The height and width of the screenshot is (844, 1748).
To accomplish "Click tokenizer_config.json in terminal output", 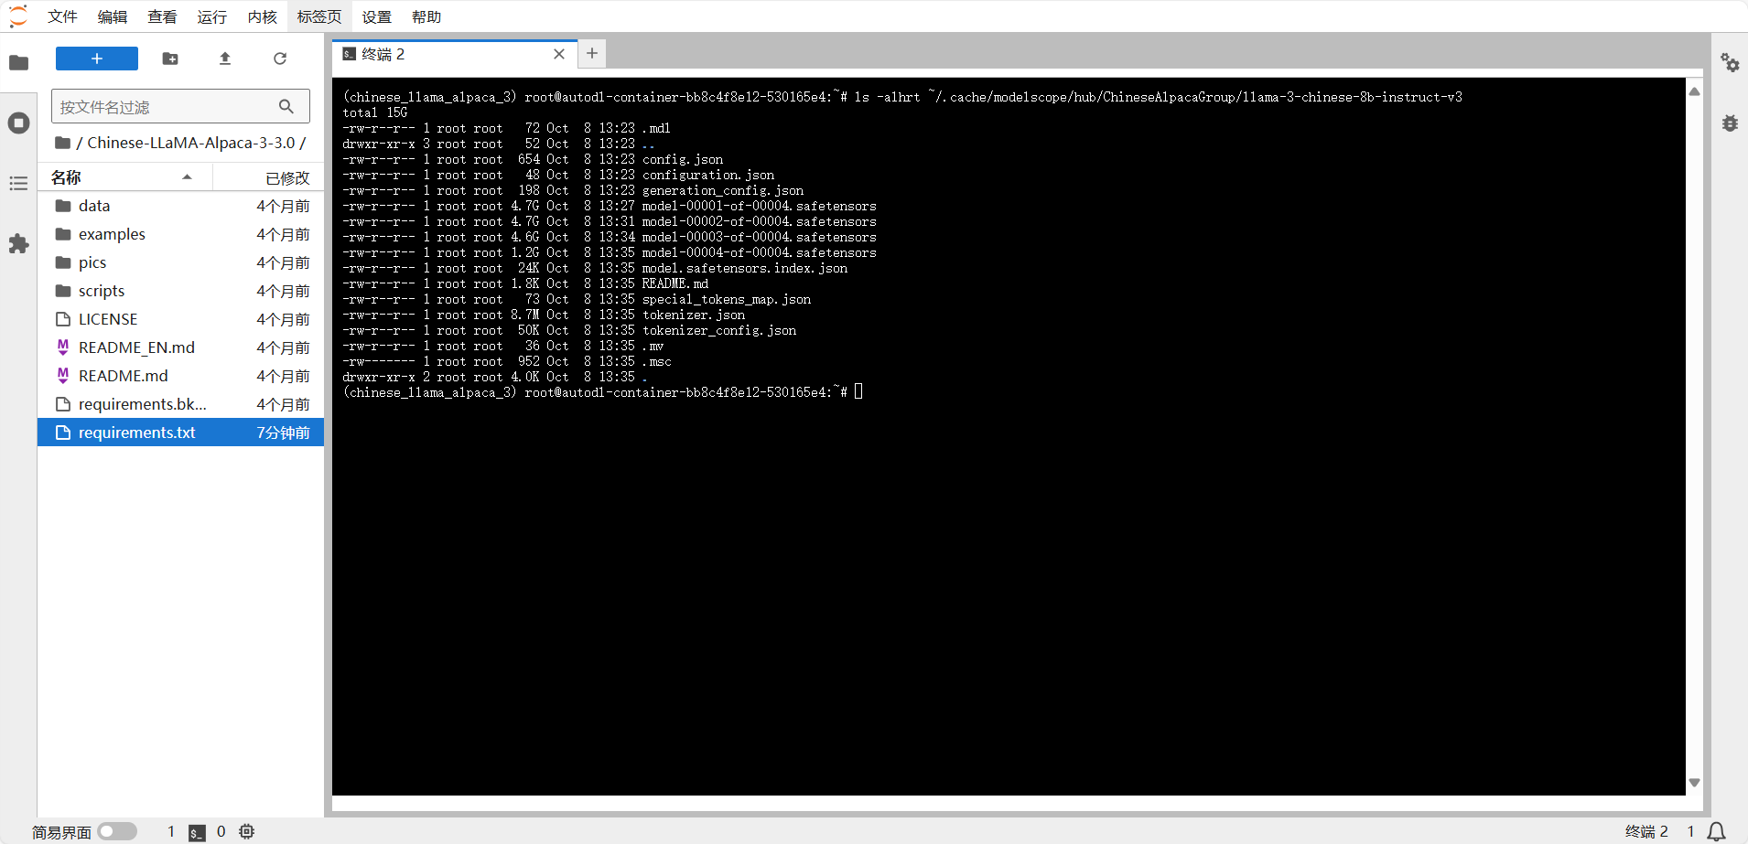I will click(x=719, y=330).
